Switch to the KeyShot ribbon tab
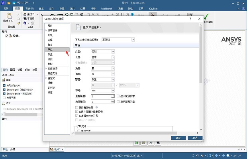 [153, 9]
